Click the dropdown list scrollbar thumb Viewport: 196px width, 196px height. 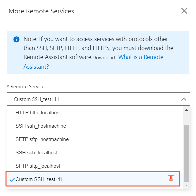pyautogui.click(x=186, y=153)
